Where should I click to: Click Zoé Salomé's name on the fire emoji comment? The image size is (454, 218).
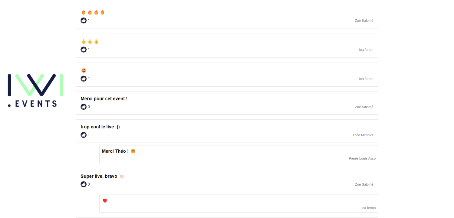[x=364, y=21]
